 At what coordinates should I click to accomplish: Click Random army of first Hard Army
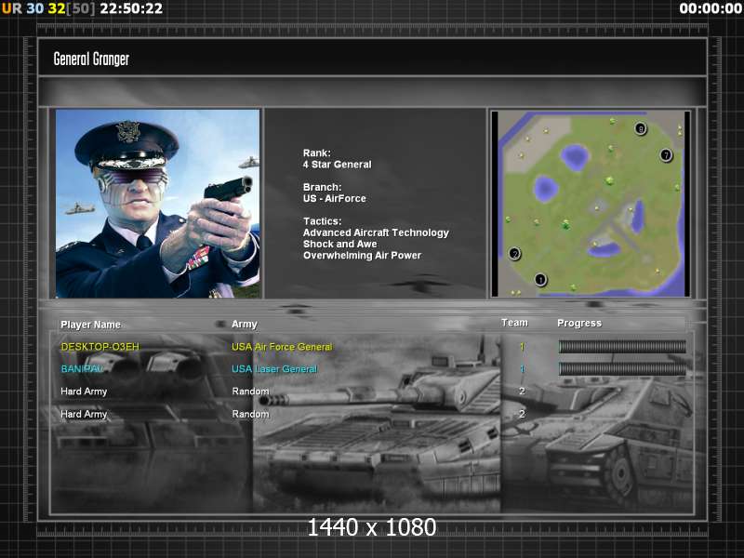(x=250, y=392)
